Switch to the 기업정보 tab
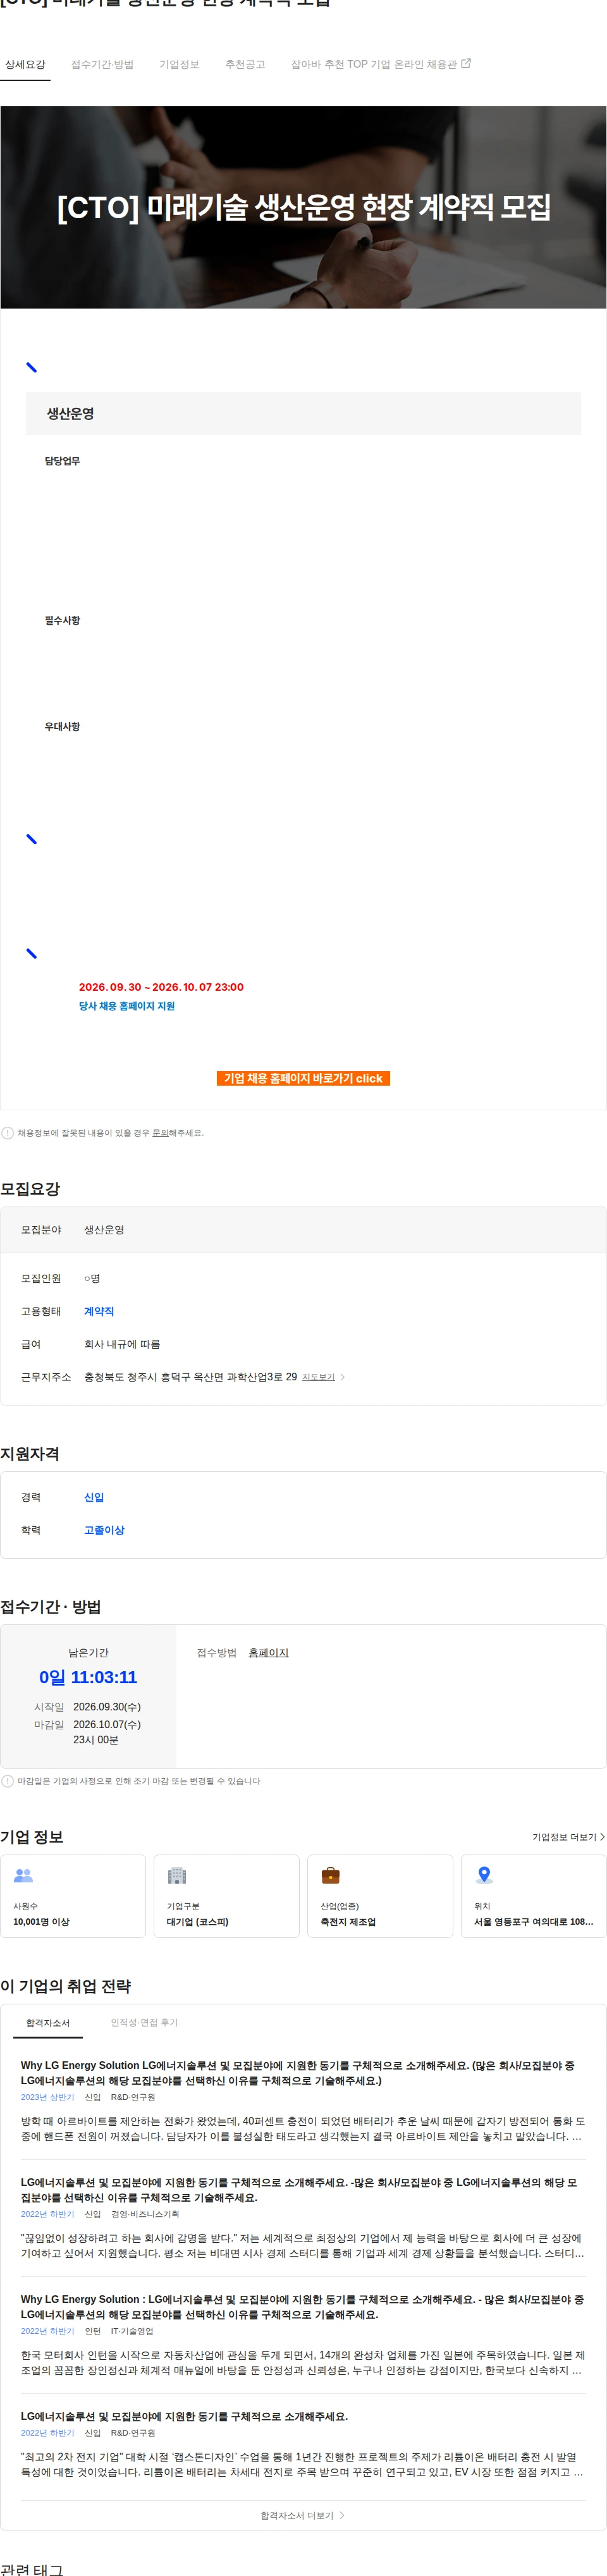The height and width of the screenshot is (2576, 607). pos(179,64)
